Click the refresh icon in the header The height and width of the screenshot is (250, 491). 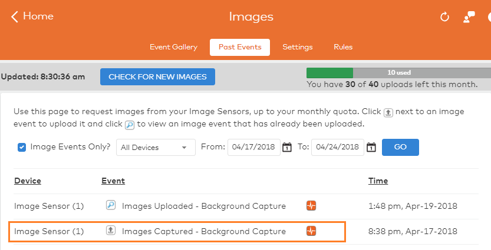tap(444, 17)
